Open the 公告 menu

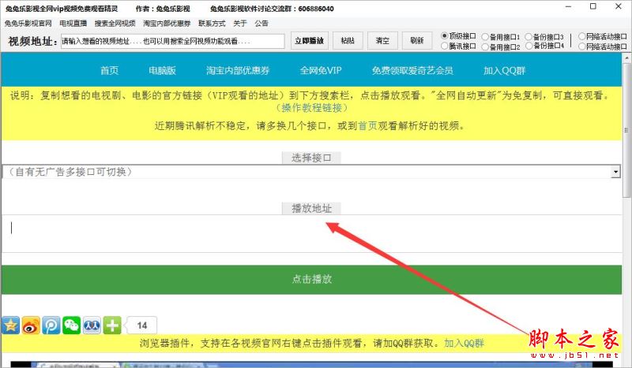pos(261,24)
